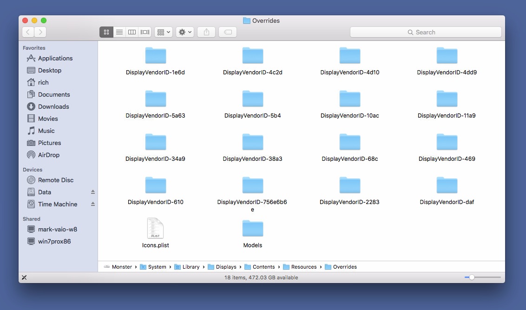This screenshot has width=526, height=310.
Task: Switch to column view
Action: (x=132, y=32)
